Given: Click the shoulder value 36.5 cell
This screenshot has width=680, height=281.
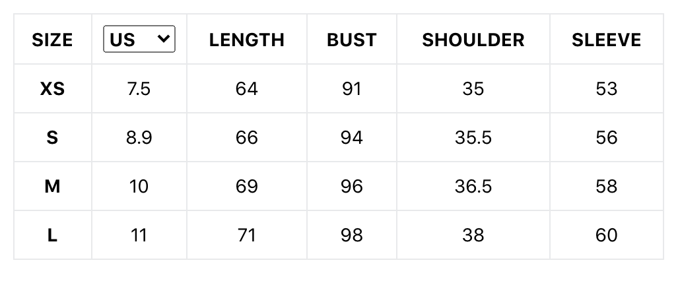Looking at the screenshot, I should 473,187.
